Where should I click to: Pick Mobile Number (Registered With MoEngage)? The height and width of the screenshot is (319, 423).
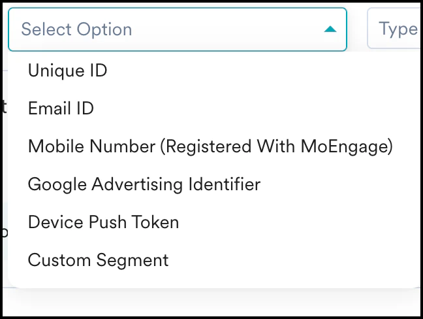click(x=210, y=146)
